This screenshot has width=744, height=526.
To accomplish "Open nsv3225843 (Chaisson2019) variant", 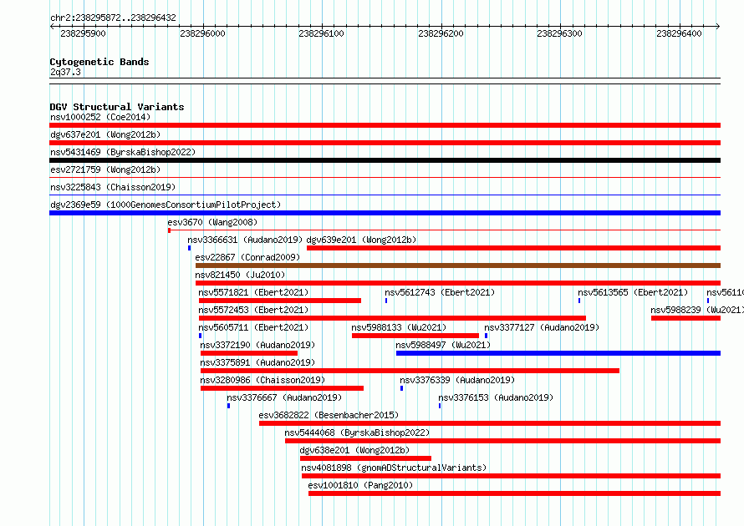I will click(x=113, y=187).
